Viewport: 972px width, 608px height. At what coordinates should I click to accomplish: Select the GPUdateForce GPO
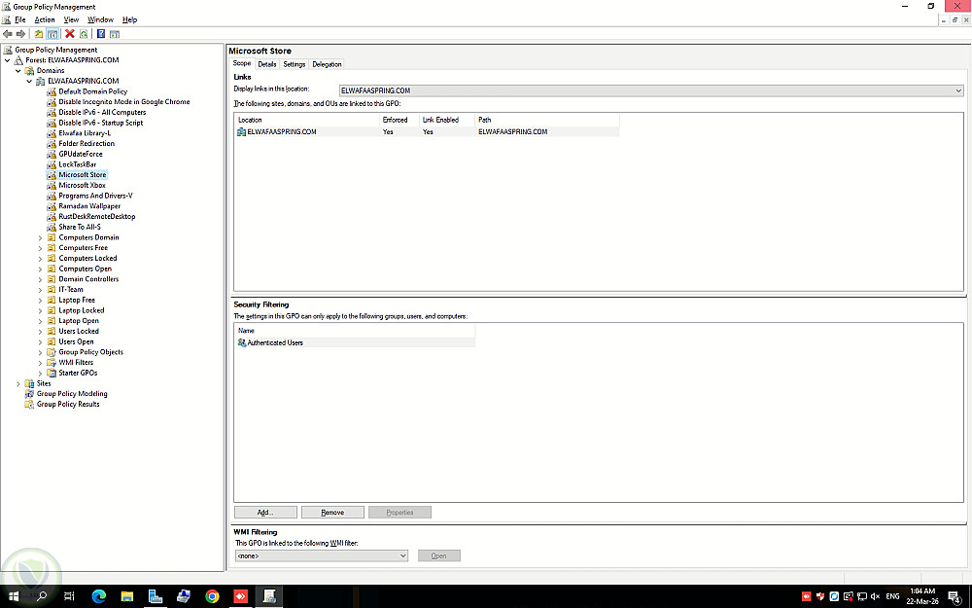(x=81, y=154)
